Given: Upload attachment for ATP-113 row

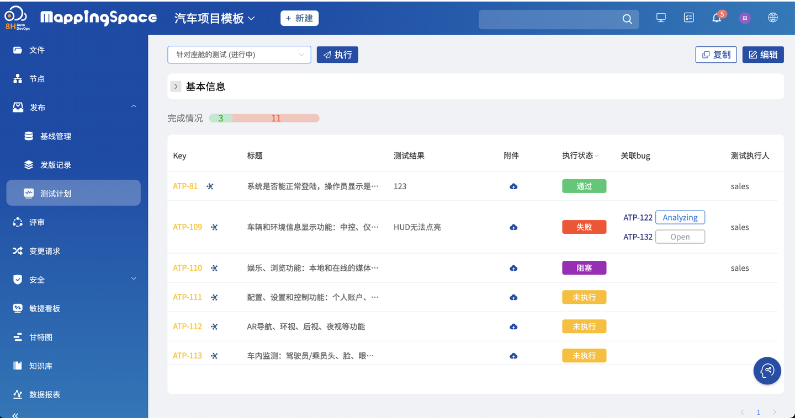Looking at the screenshot, I should 513,356.
